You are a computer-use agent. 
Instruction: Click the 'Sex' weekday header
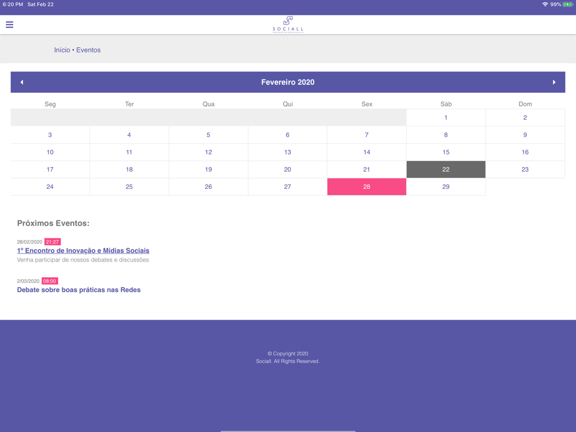pyautogui.click(x=366, y=104)
